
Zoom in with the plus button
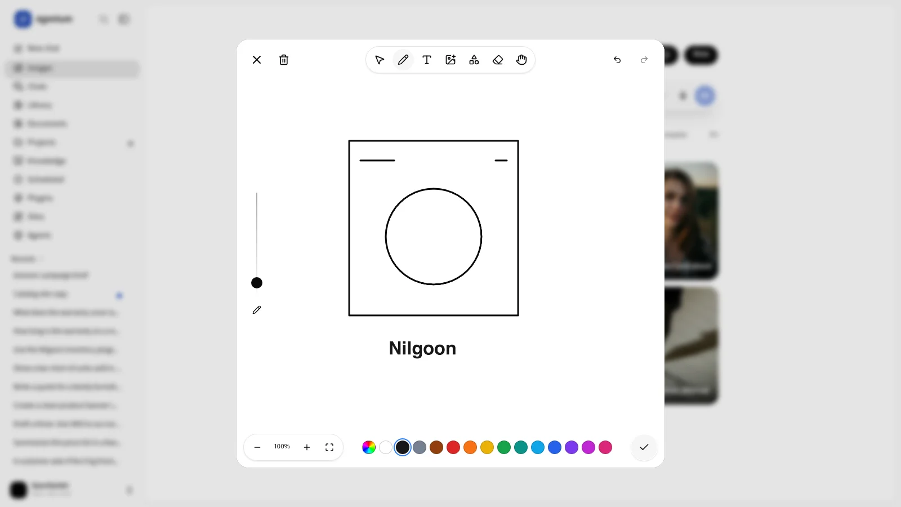point(307,447)
